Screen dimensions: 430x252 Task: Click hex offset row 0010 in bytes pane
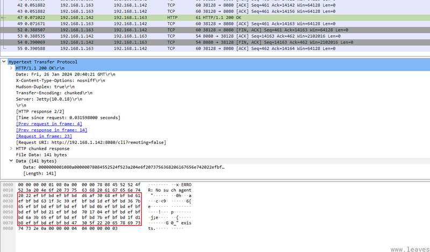coord(6,190)
